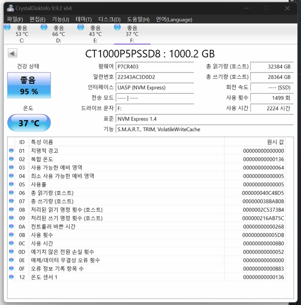Screen dimensions: 301x305
Task: Click the 원시 값 column header
Action: [255, 142]
